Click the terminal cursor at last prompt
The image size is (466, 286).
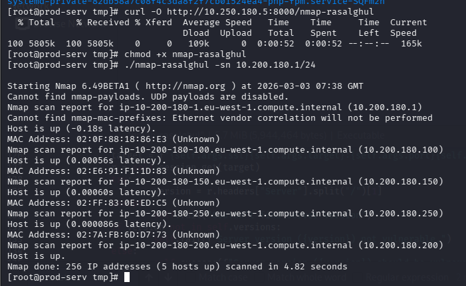click(126, 277)
